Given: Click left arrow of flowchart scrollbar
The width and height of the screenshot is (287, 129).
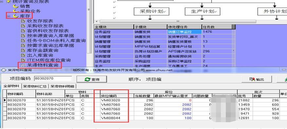Looking at the screenshot, I should pos(97,21).
